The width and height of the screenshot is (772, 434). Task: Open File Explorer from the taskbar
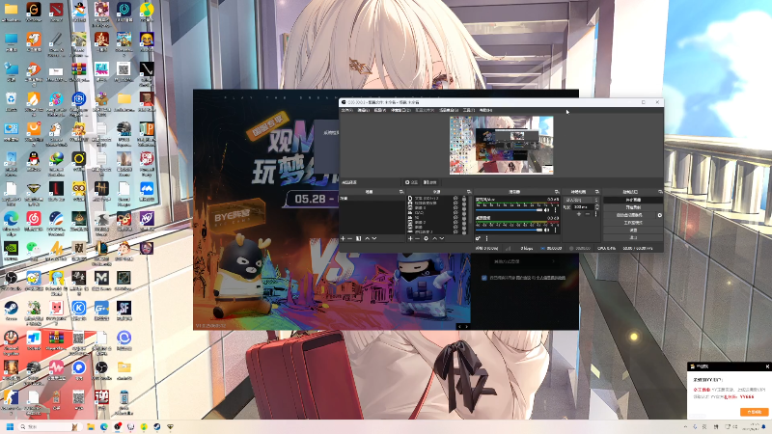click(x=91, y=426)
